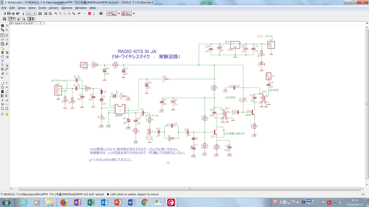
Task: Open the Draw menu
Action: (22, 8)
